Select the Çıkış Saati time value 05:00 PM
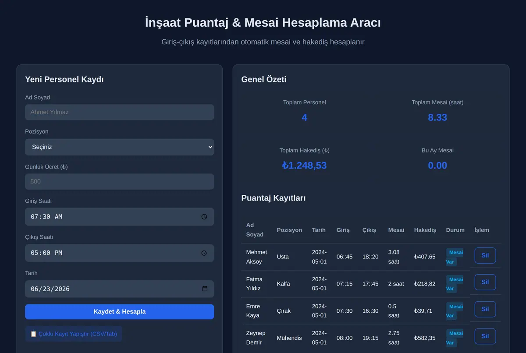This screenshot has height=353, width=526. click(46, 253)
